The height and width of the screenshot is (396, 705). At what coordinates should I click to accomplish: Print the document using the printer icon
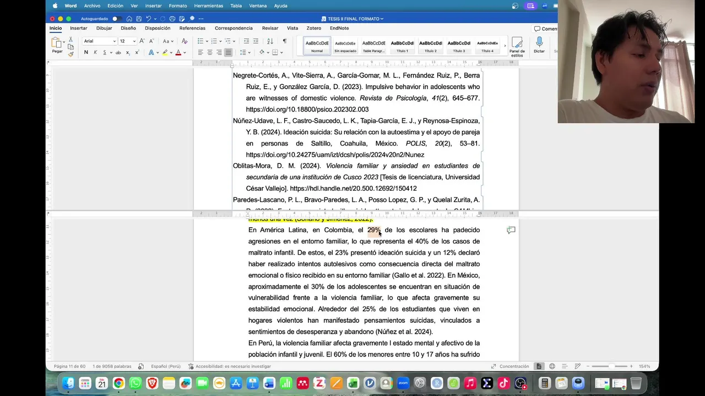pos(172,19)
